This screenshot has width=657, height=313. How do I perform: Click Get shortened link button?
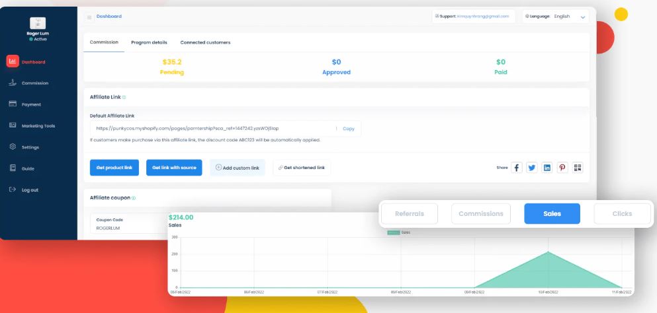tap(302, 167)
